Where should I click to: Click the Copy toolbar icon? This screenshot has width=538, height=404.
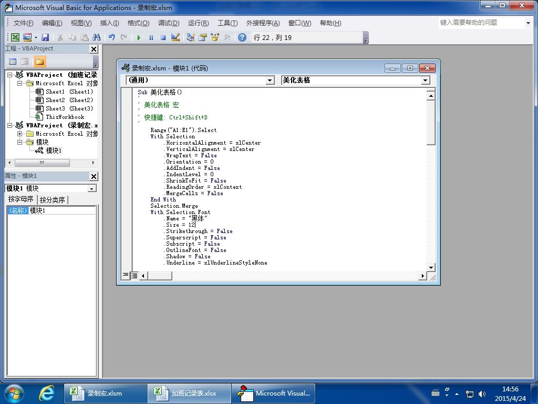tap(72, 37)
